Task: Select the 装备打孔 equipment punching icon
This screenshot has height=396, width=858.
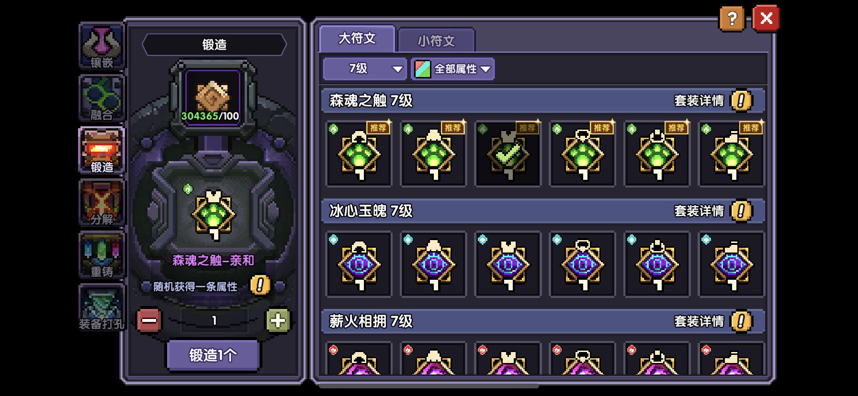Action: (102, 308)
